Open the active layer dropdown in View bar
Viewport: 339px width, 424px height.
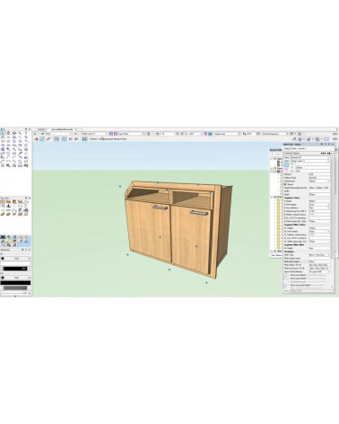click(94, 134)
